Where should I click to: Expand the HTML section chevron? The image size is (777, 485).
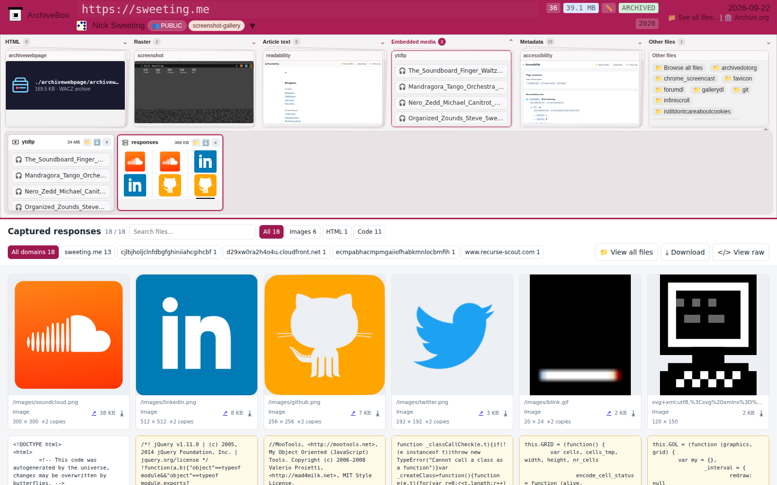click(x=125, y=43)
